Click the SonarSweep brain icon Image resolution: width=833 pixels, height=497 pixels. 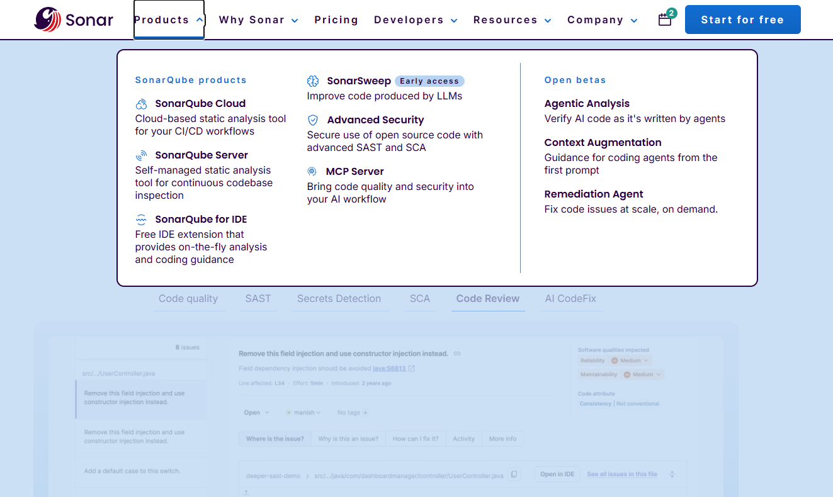(313, 81)
